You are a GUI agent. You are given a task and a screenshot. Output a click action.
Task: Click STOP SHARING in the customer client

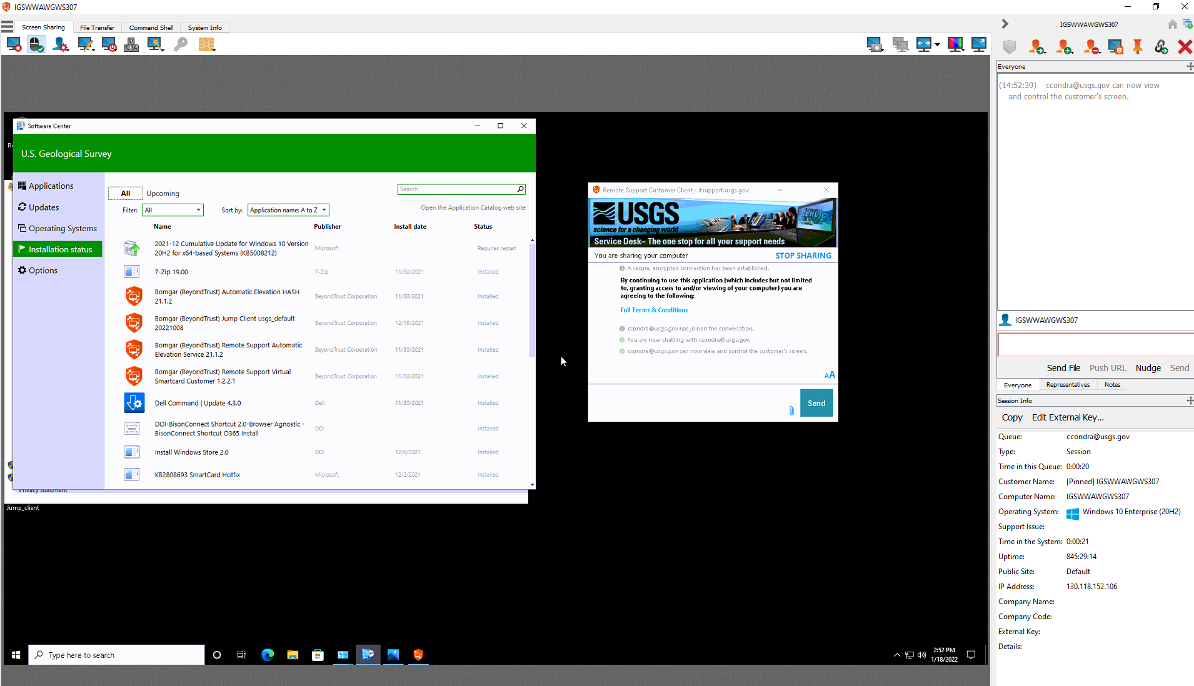coord(803,256)
